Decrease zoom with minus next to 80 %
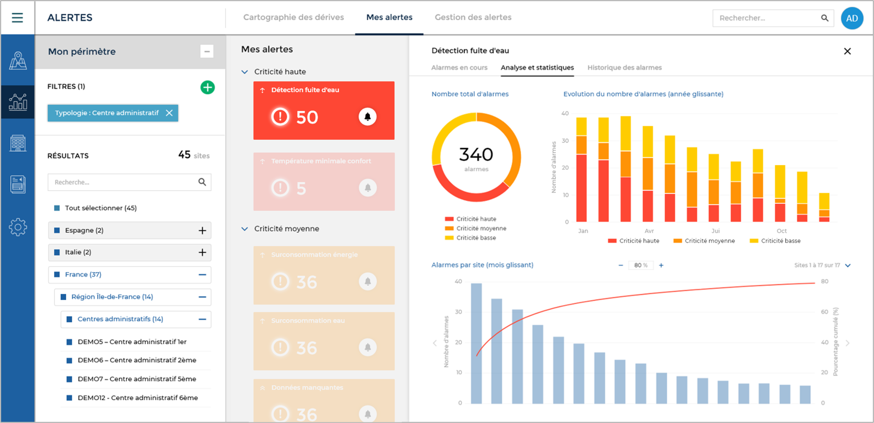Screen dimensions: 874x423 point(620,265)
